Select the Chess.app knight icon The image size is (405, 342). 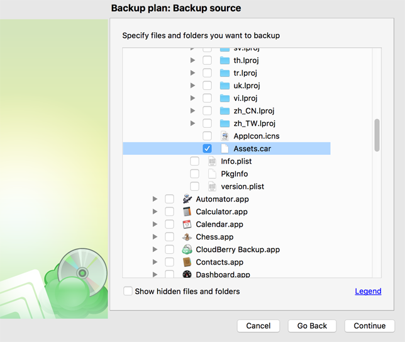pos(187,237)
